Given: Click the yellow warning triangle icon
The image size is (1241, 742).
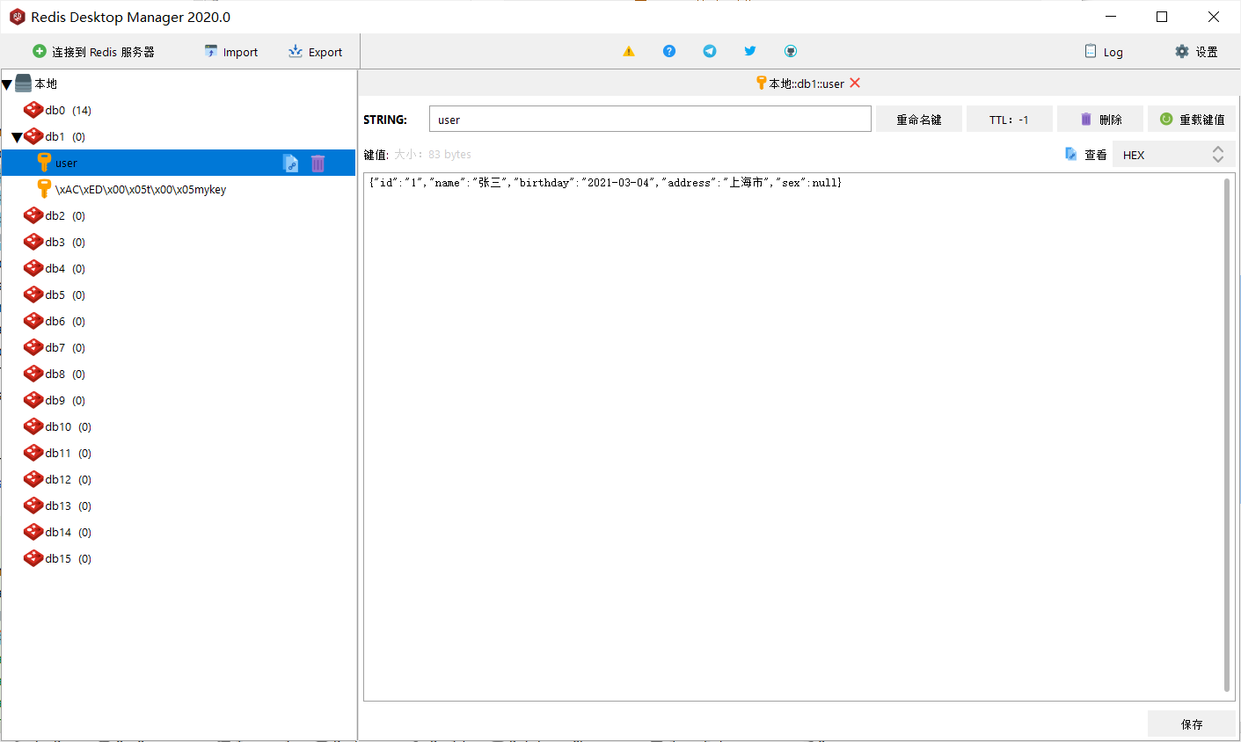Looking at the screenshot, I should coord(629,51).
